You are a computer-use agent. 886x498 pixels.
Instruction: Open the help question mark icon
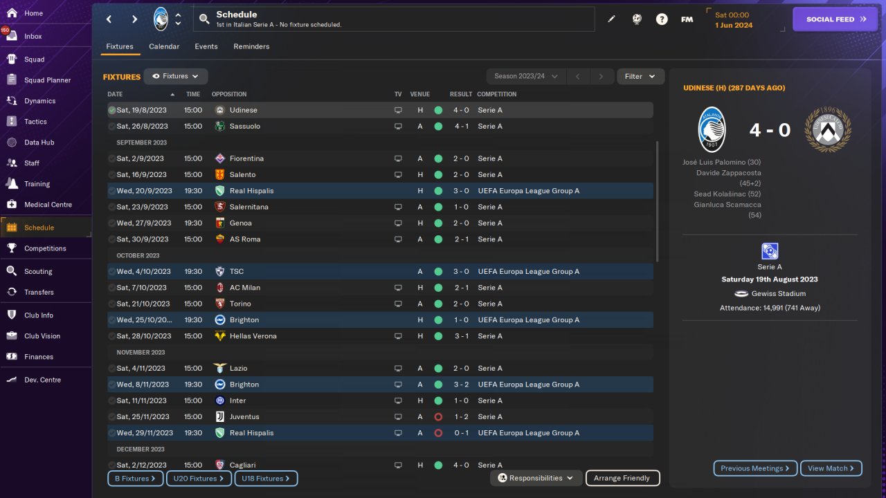(662, 19)
